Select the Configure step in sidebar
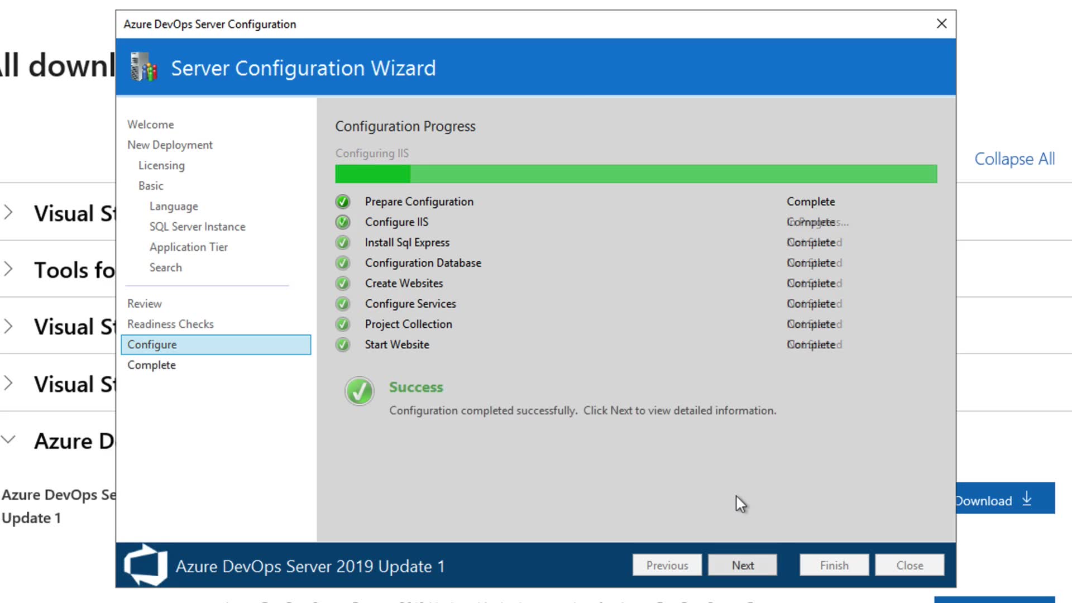This screenshot has width=1072, height=603. click(x=216, y=344)
